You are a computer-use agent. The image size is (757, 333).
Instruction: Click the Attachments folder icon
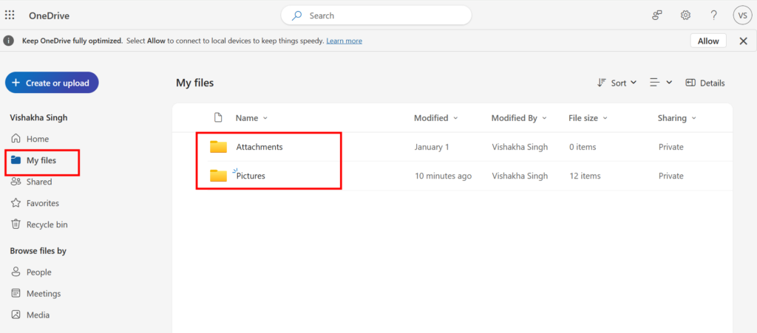coord(218,147)
